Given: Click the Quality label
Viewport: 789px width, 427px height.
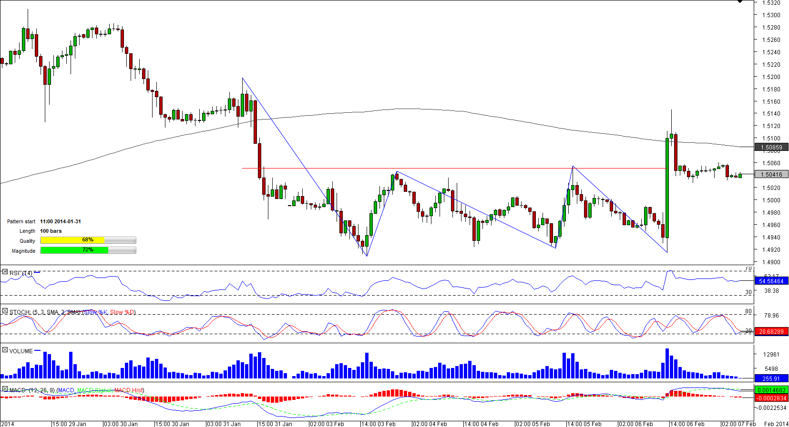Looking at the screenshot, I should [x=27, y=241].
